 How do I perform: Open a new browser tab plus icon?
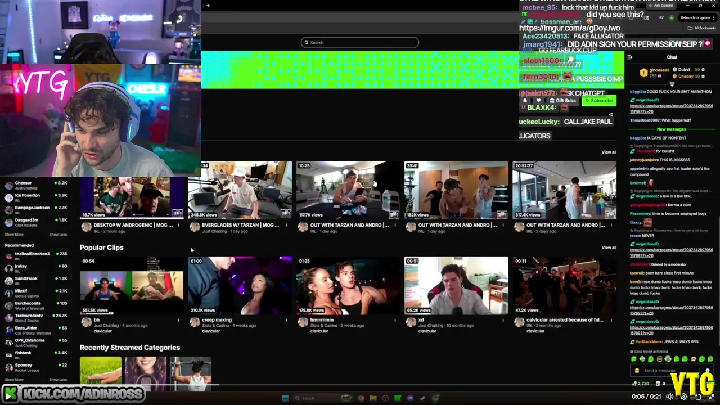[x=208, y=6]
